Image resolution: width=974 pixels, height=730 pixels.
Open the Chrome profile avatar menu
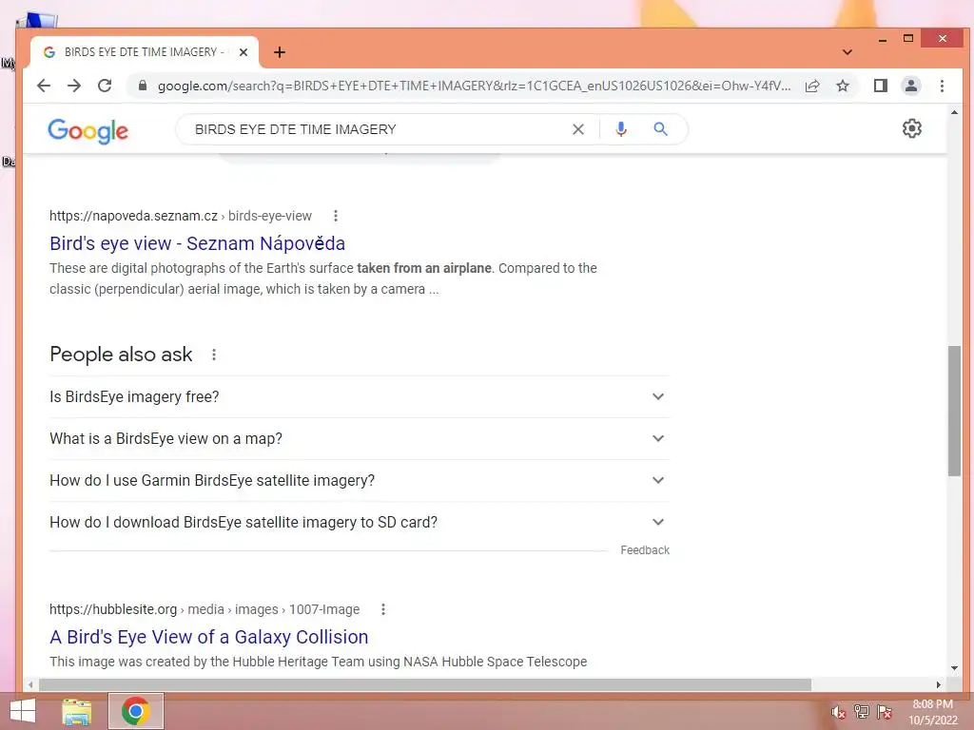(x=910, y=86)
